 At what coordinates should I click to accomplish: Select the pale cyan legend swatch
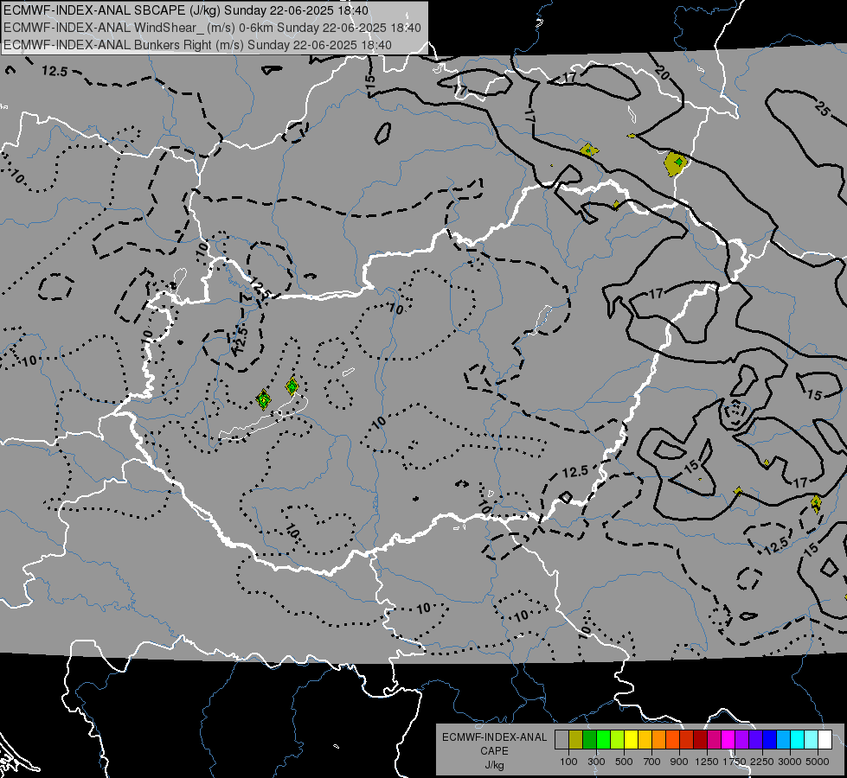(812, 740)
